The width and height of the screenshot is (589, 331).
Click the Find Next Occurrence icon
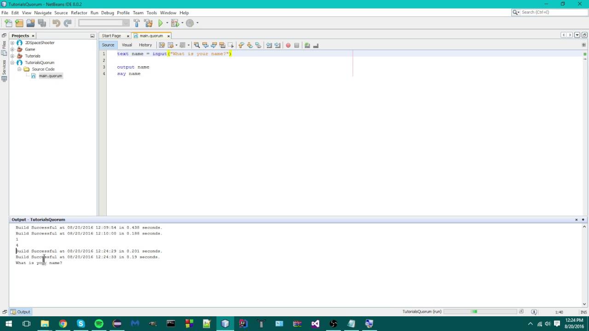[214, 45]
